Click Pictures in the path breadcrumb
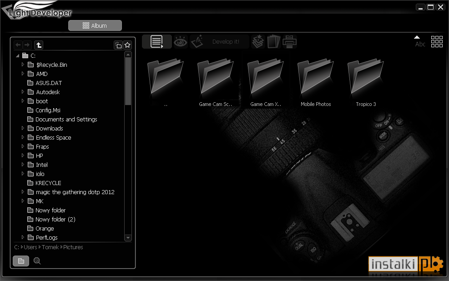449x281 pixels. [x=73, y=247]
